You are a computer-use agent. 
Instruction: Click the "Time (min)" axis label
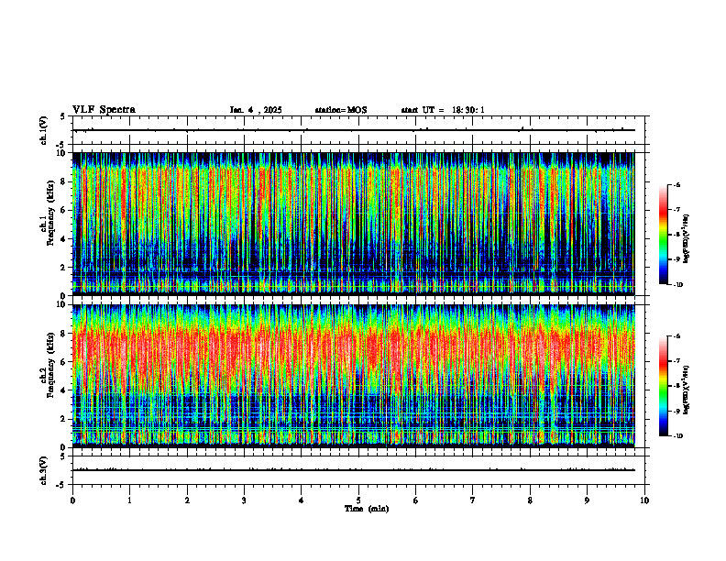click(367, 509)
